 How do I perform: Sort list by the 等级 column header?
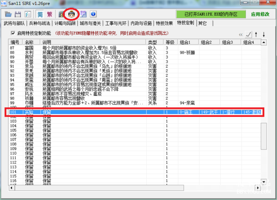(170, 42)
